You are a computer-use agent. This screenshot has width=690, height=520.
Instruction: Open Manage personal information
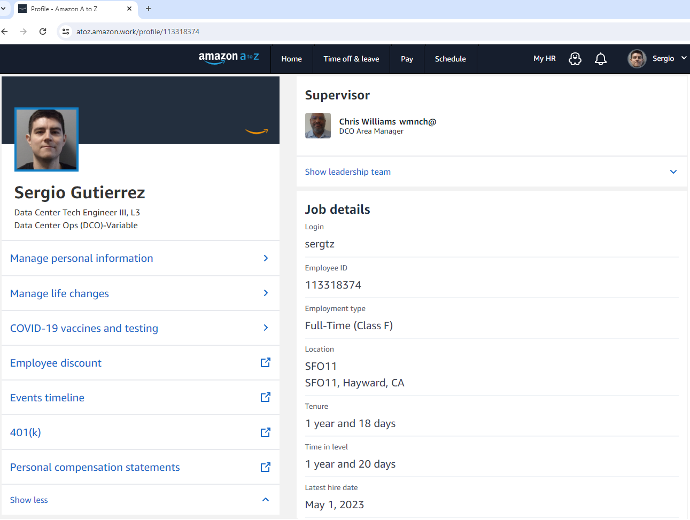pos(81,258)
